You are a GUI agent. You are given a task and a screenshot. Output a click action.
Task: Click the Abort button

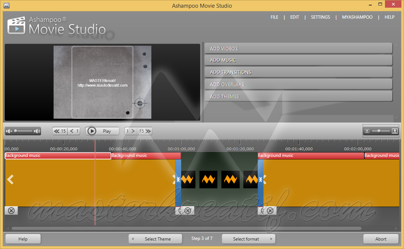[381, 239]
